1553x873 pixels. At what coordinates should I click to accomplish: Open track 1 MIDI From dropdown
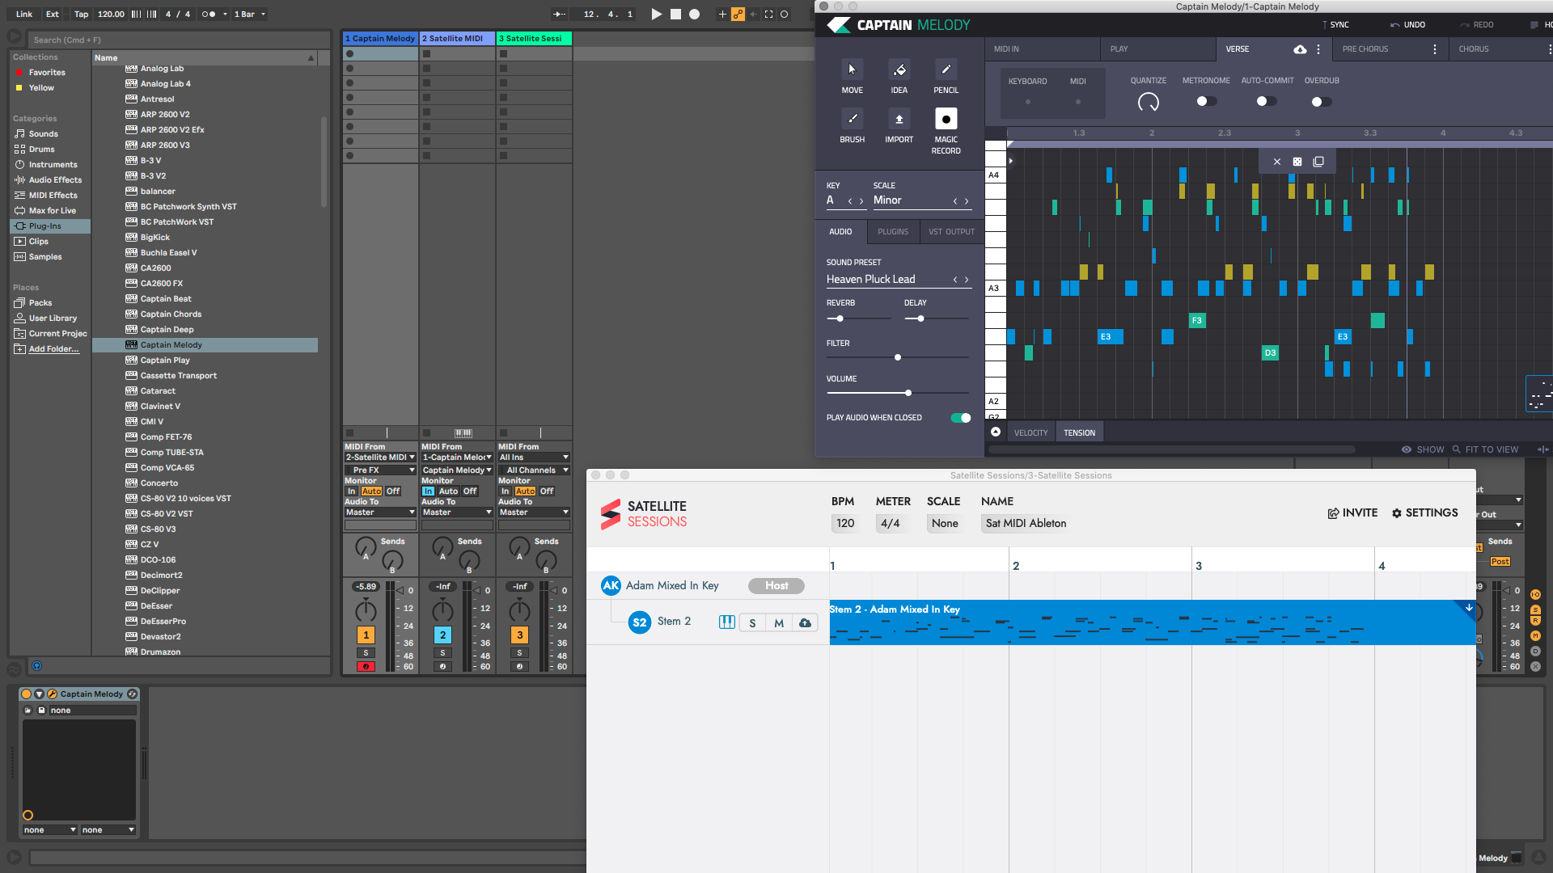tap(380, 458)
